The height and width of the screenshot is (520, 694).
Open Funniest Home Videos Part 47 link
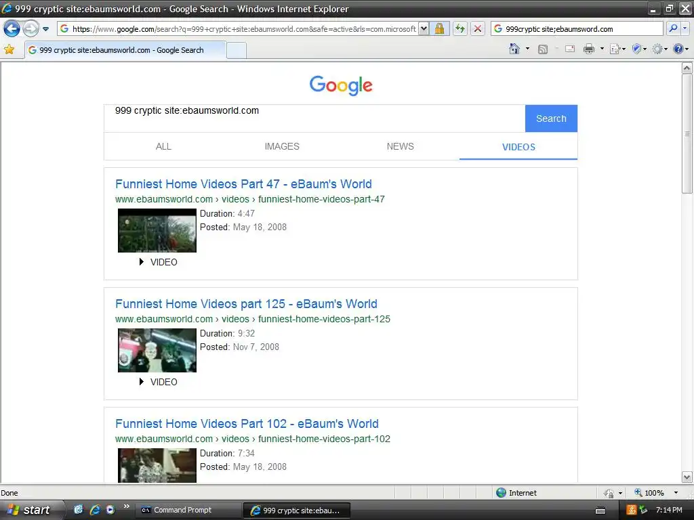coord(243,184)
